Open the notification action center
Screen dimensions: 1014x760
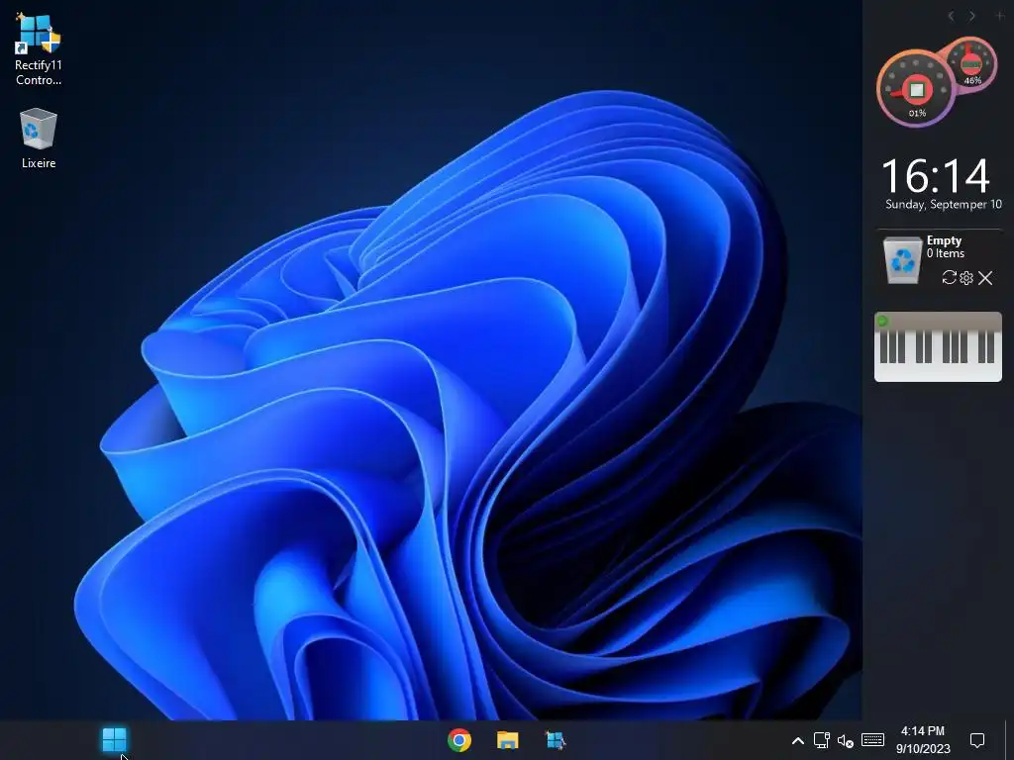pos(977,740)
